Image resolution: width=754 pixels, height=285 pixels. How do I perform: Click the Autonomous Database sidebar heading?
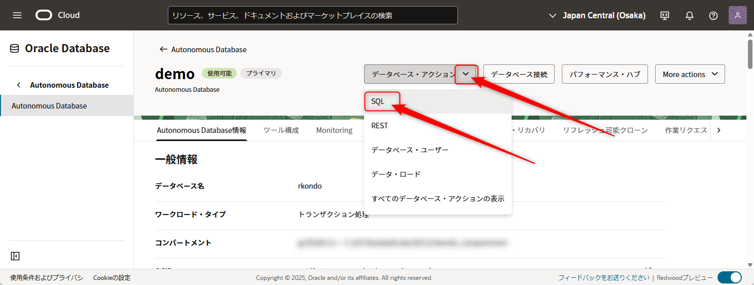(x=69, y=85)
